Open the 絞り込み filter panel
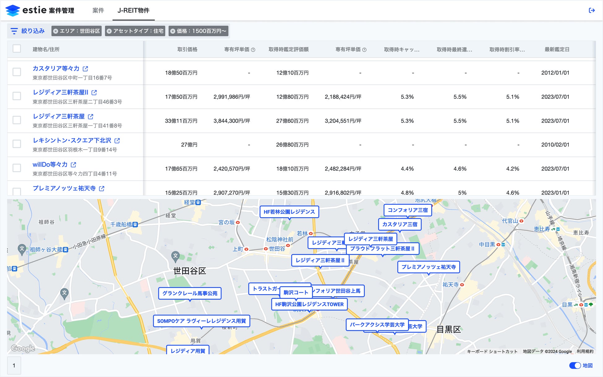The width and height of the screenshot is (603, 377). 28,31
